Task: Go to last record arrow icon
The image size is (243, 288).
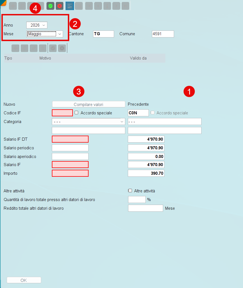Action: pyautogui.click(x=125, y=6)
